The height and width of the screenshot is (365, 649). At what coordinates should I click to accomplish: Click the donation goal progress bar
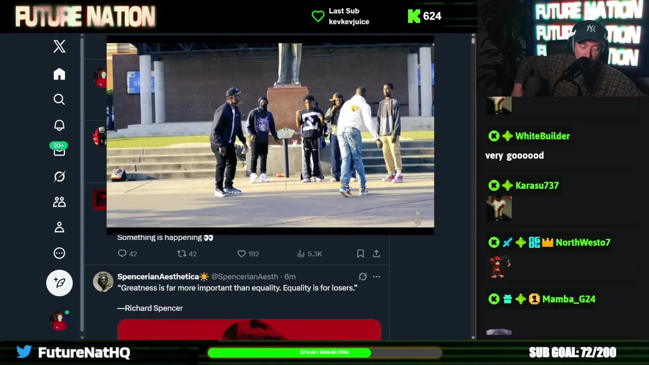pos(324,352)
